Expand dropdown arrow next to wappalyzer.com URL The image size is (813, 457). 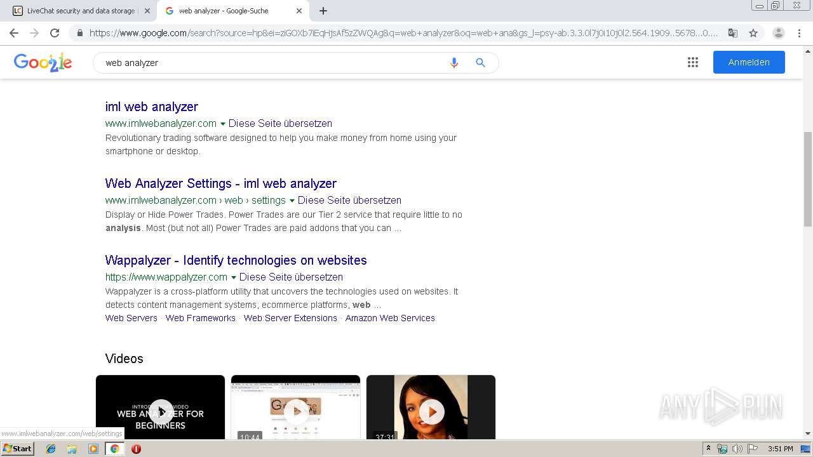point(233,277)
